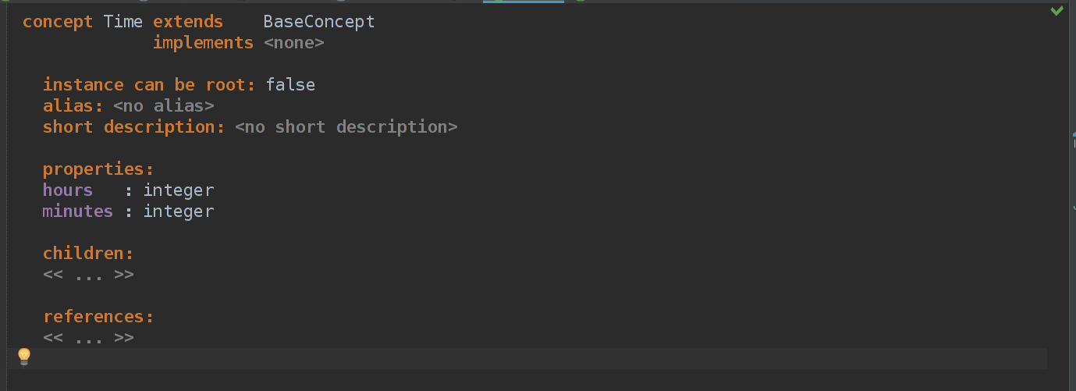Click the integer type of hours property
The image size is (1076, 391).
(179, 190)
